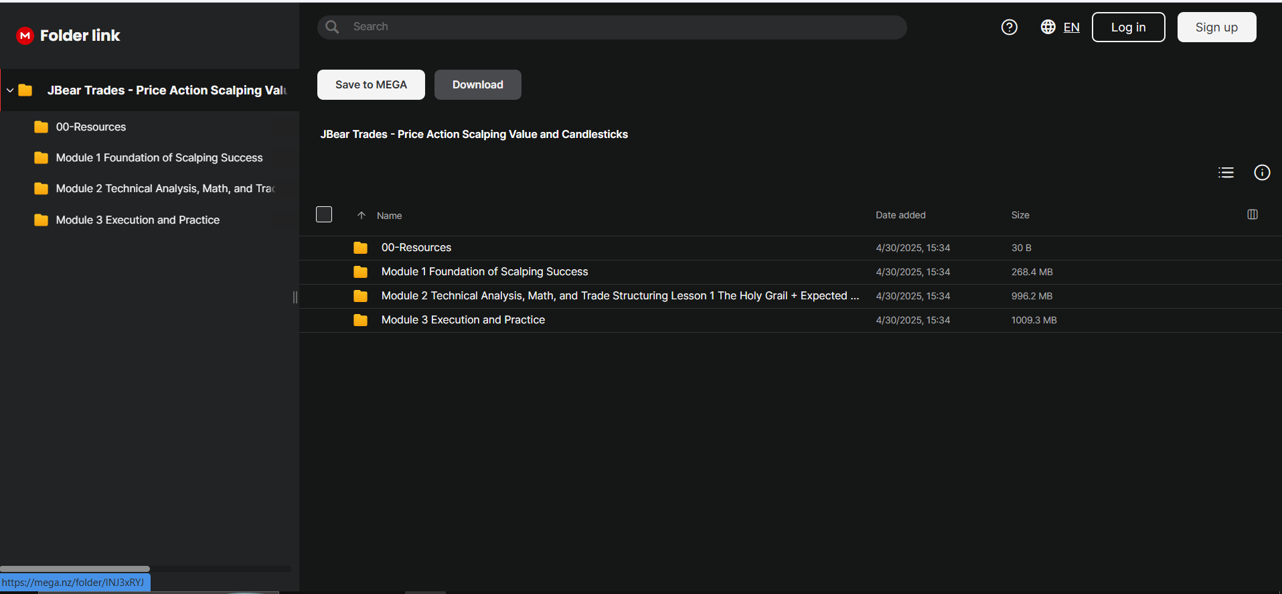Focus the Search input field
Screen dimensions: 1282x594
(612, 27)
